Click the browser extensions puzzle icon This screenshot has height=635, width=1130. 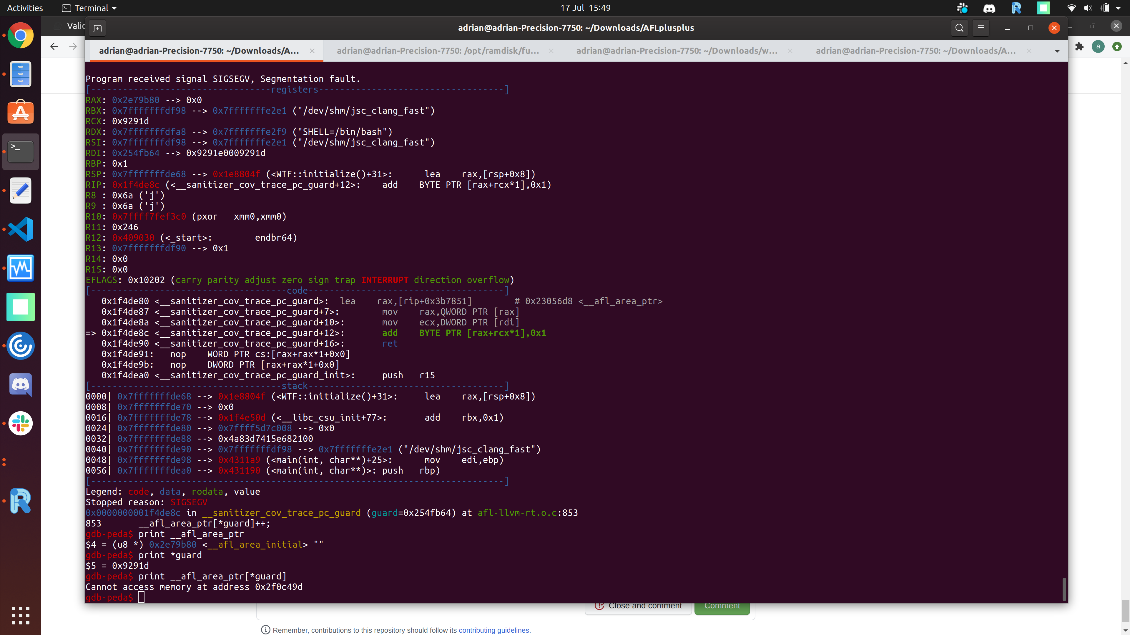click(1080, 46)
